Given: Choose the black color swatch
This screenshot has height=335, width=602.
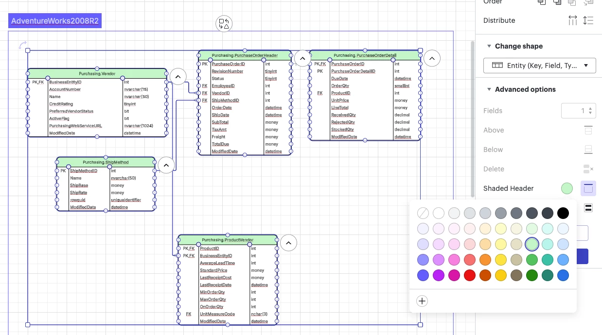Looking at the screenshot, I should pyautogui.click(x=563, y=213).
